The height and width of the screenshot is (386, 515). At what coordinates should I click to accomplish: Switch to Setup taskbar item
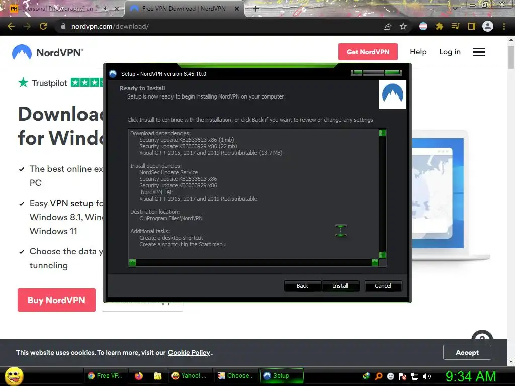pos(282,376)
